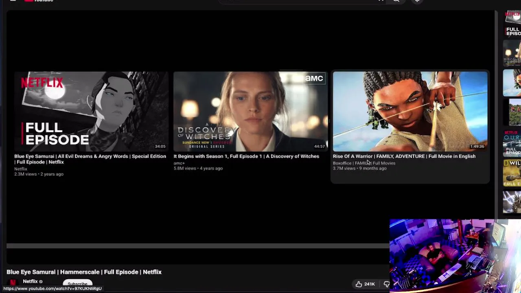
Task: Click the dislike thumbs-down icon
Action: 386,284
